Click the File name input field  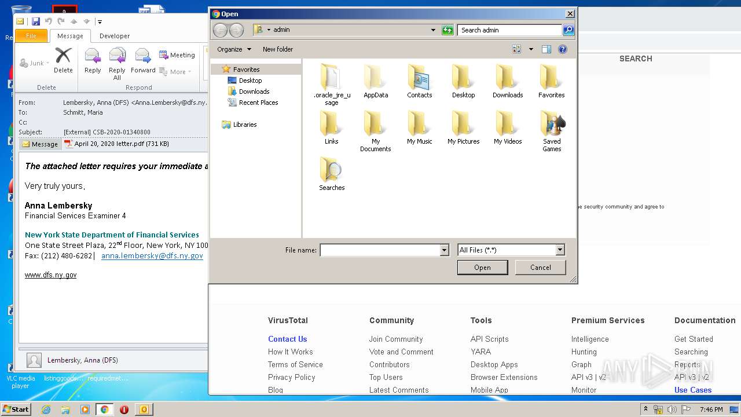coord(380,250)
